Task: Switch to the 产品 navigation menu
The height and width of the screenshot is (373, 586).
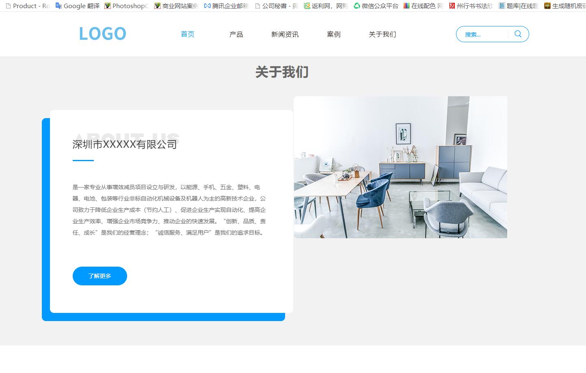Action: coord(236,34)
